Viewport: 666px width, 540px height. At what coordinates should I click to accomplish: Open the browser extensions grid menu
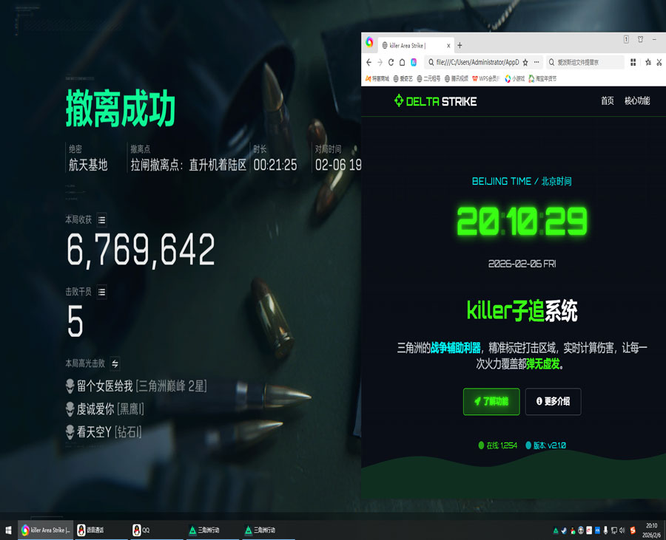tap(633, 62)
